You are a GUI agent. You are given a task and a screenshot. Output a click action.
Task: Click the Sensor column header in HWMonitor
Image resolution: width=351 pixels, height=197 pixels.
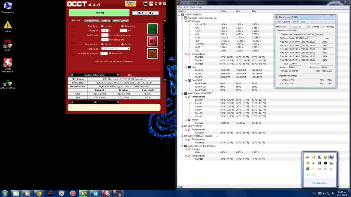(198, 11)
